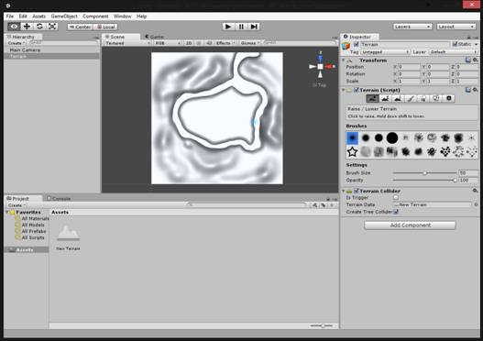
Task: Toggle the Static checkbox
Action: [455, 44]
